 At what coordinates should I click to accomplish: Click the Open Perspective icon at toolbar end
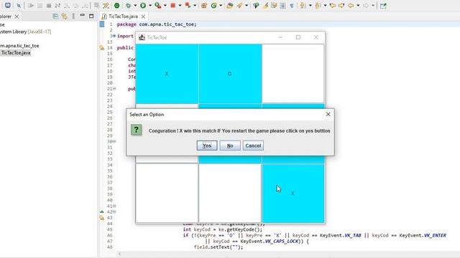[383, 6]
